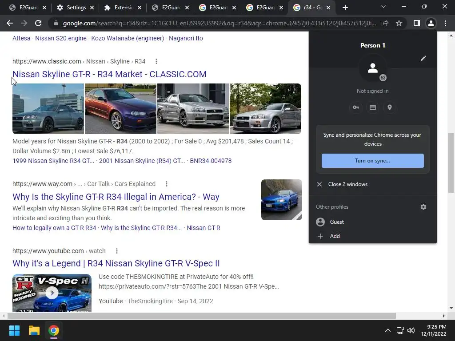Select Close 2 windows
455x341 pixels.
tap(373, 184)
